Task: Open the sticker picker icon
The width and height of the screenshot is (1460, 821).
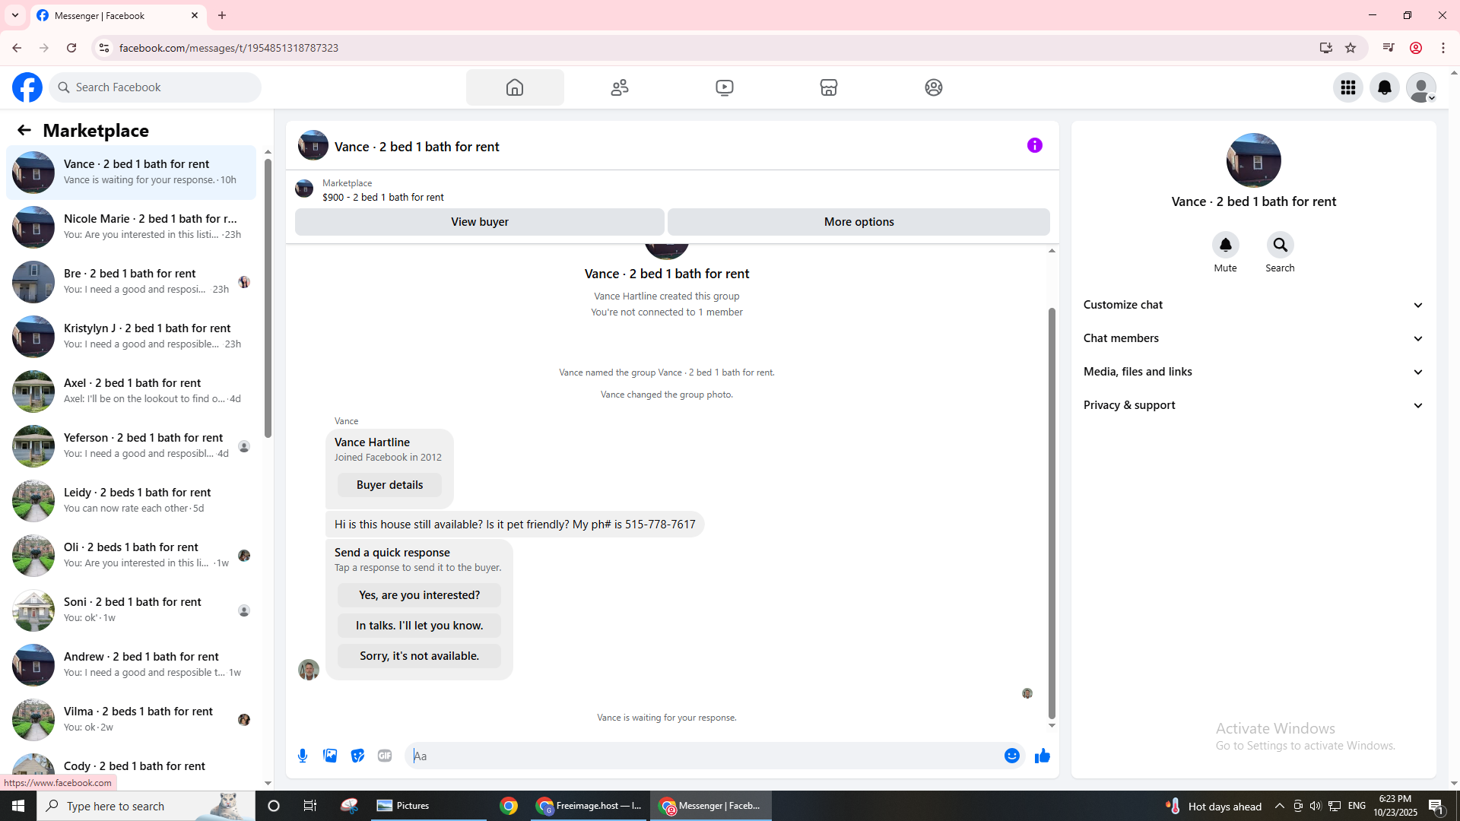Action: point(357,756)
